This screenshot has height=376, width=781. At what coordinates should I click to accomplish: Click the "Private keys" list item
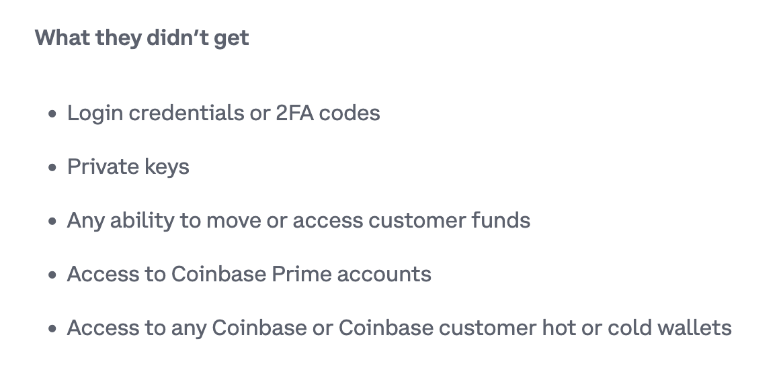click(x=128, y=167)
